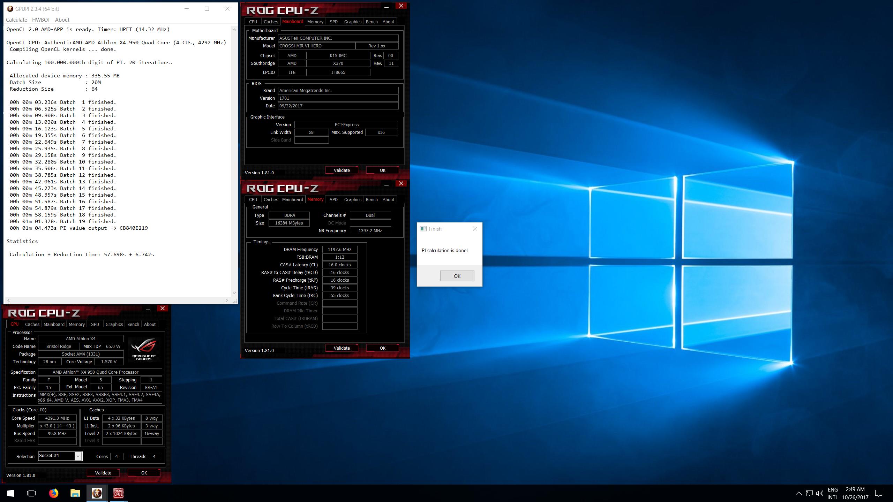This screenshot has width=893, height=502.
Task: Switch to GPUPI taskbar icon
Action: [97, 493]
